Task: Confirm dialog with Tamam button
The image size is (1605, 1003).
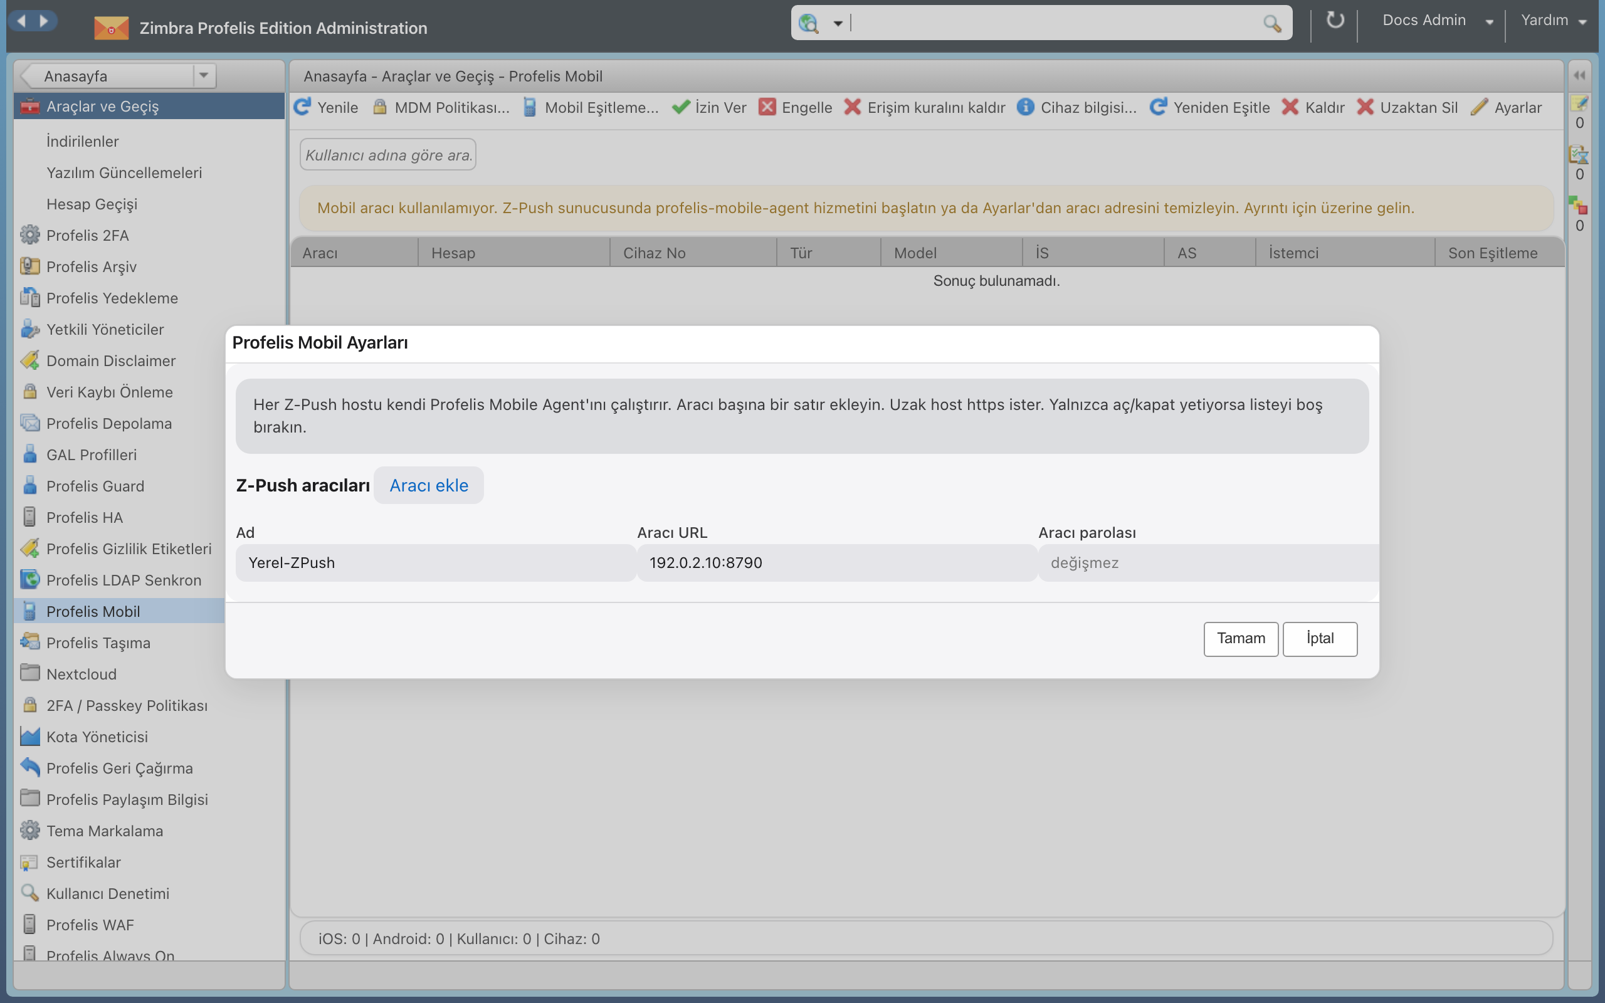Action: point(1240,638)
